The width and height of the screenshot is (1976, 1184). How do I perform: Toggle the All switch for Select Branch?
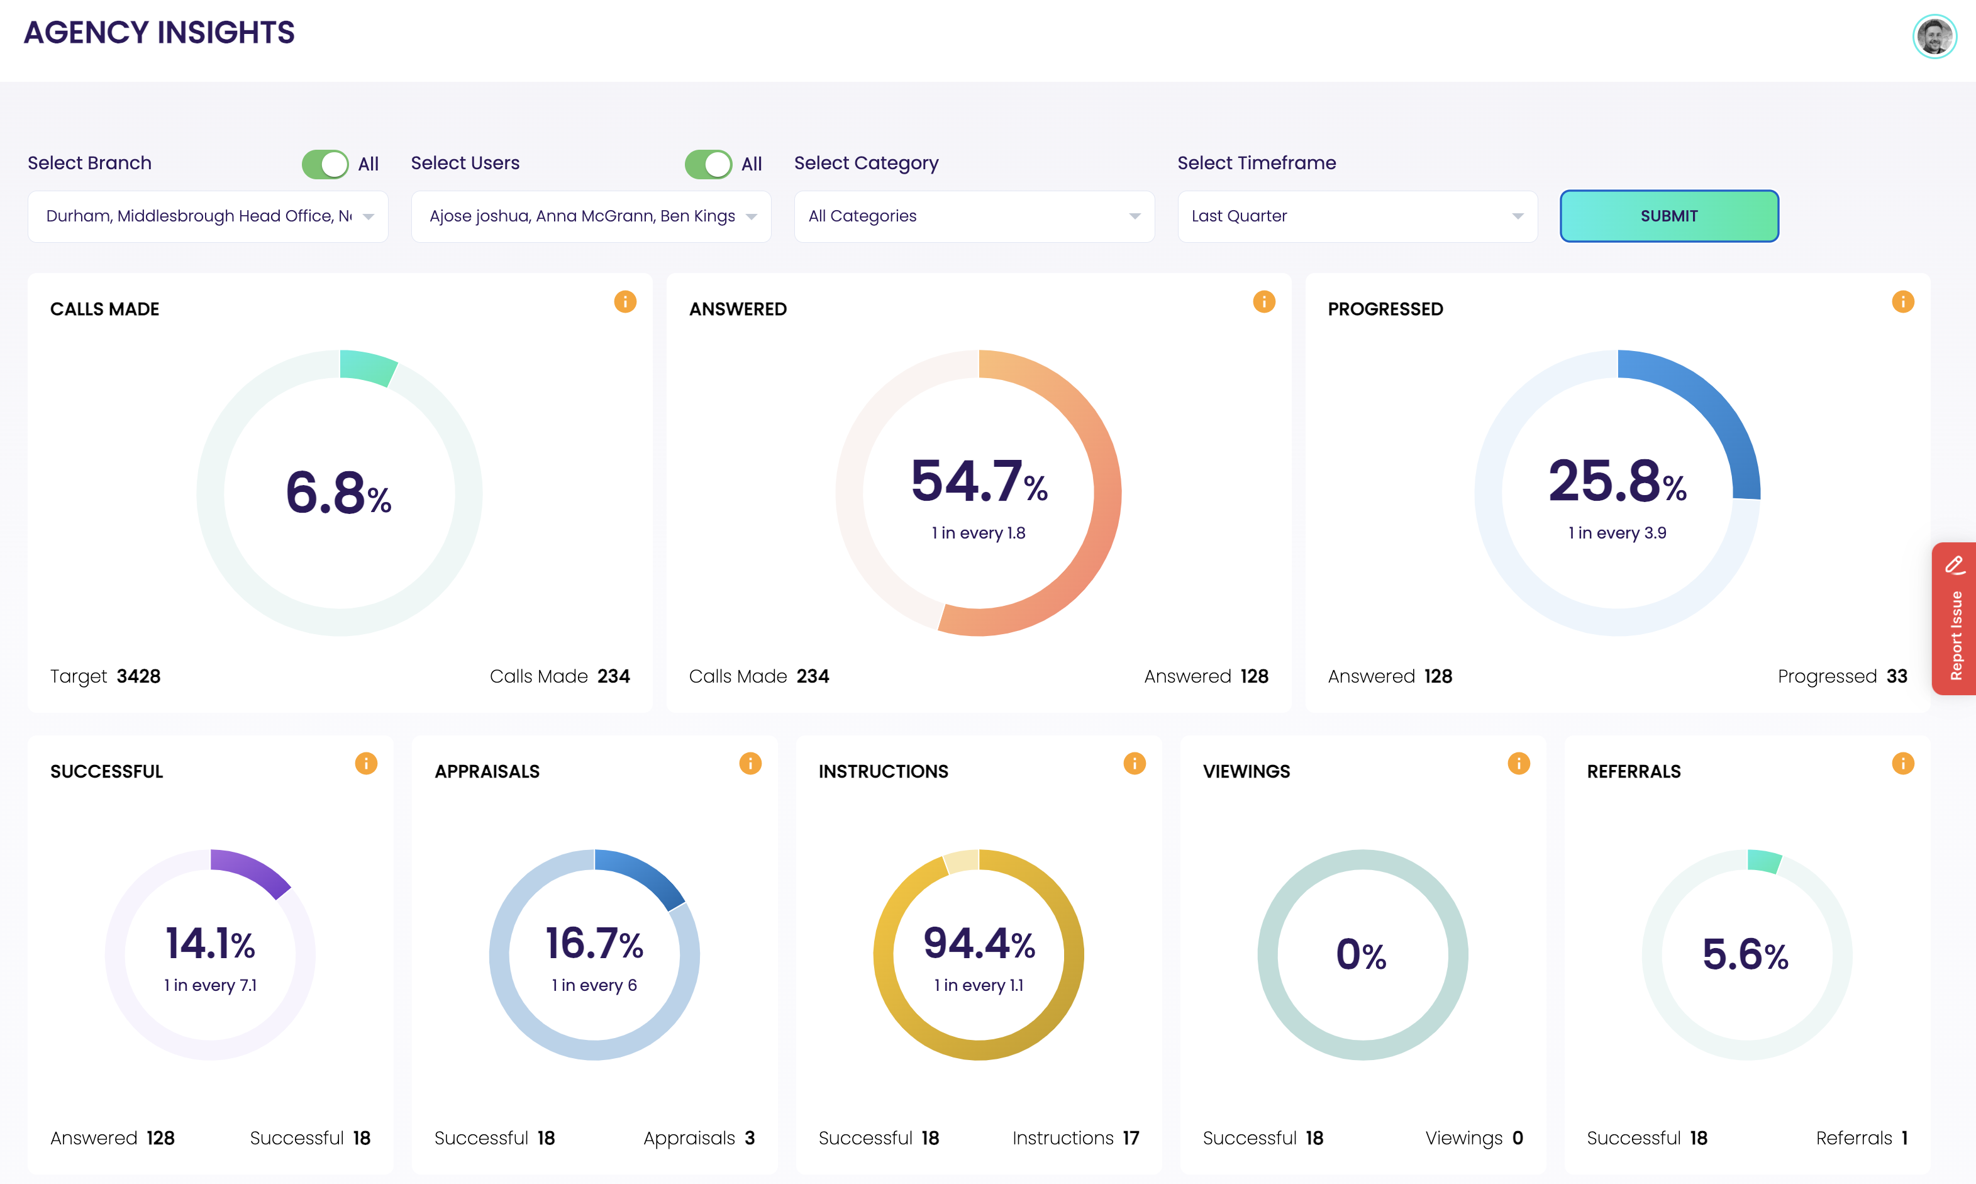pyautogui.click(x=325, y=164)
